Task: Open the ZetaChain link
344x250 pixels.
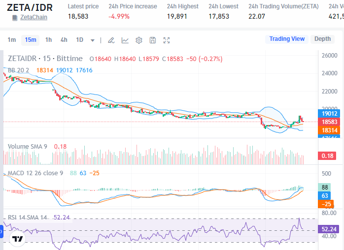Action: [x=34, y=17]
